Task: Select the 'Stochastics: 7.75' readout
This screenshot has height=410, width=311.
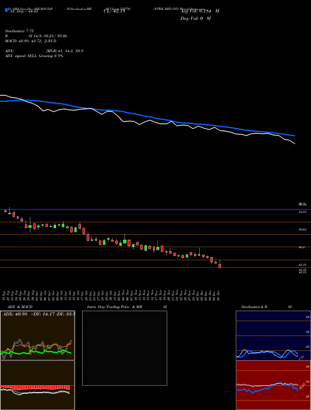Action: pyautogui.click(x=19, y=31)
